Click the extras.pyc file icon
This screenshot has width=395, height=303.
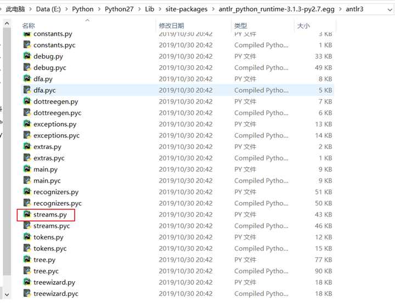click(x=27, y=158)
